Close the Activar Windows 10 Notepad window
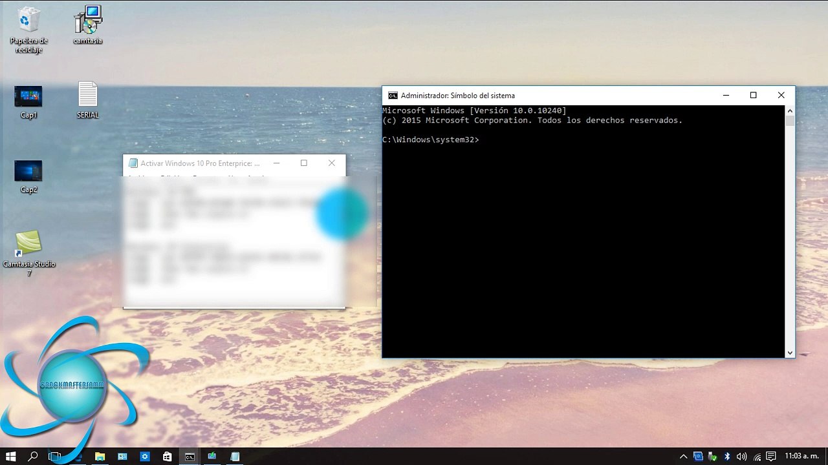828x465 pixels. click(332, 163)
